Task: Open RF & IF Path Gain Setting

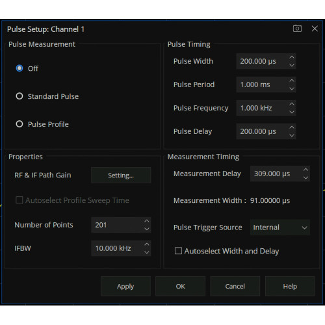Action: tap(121, 175)
